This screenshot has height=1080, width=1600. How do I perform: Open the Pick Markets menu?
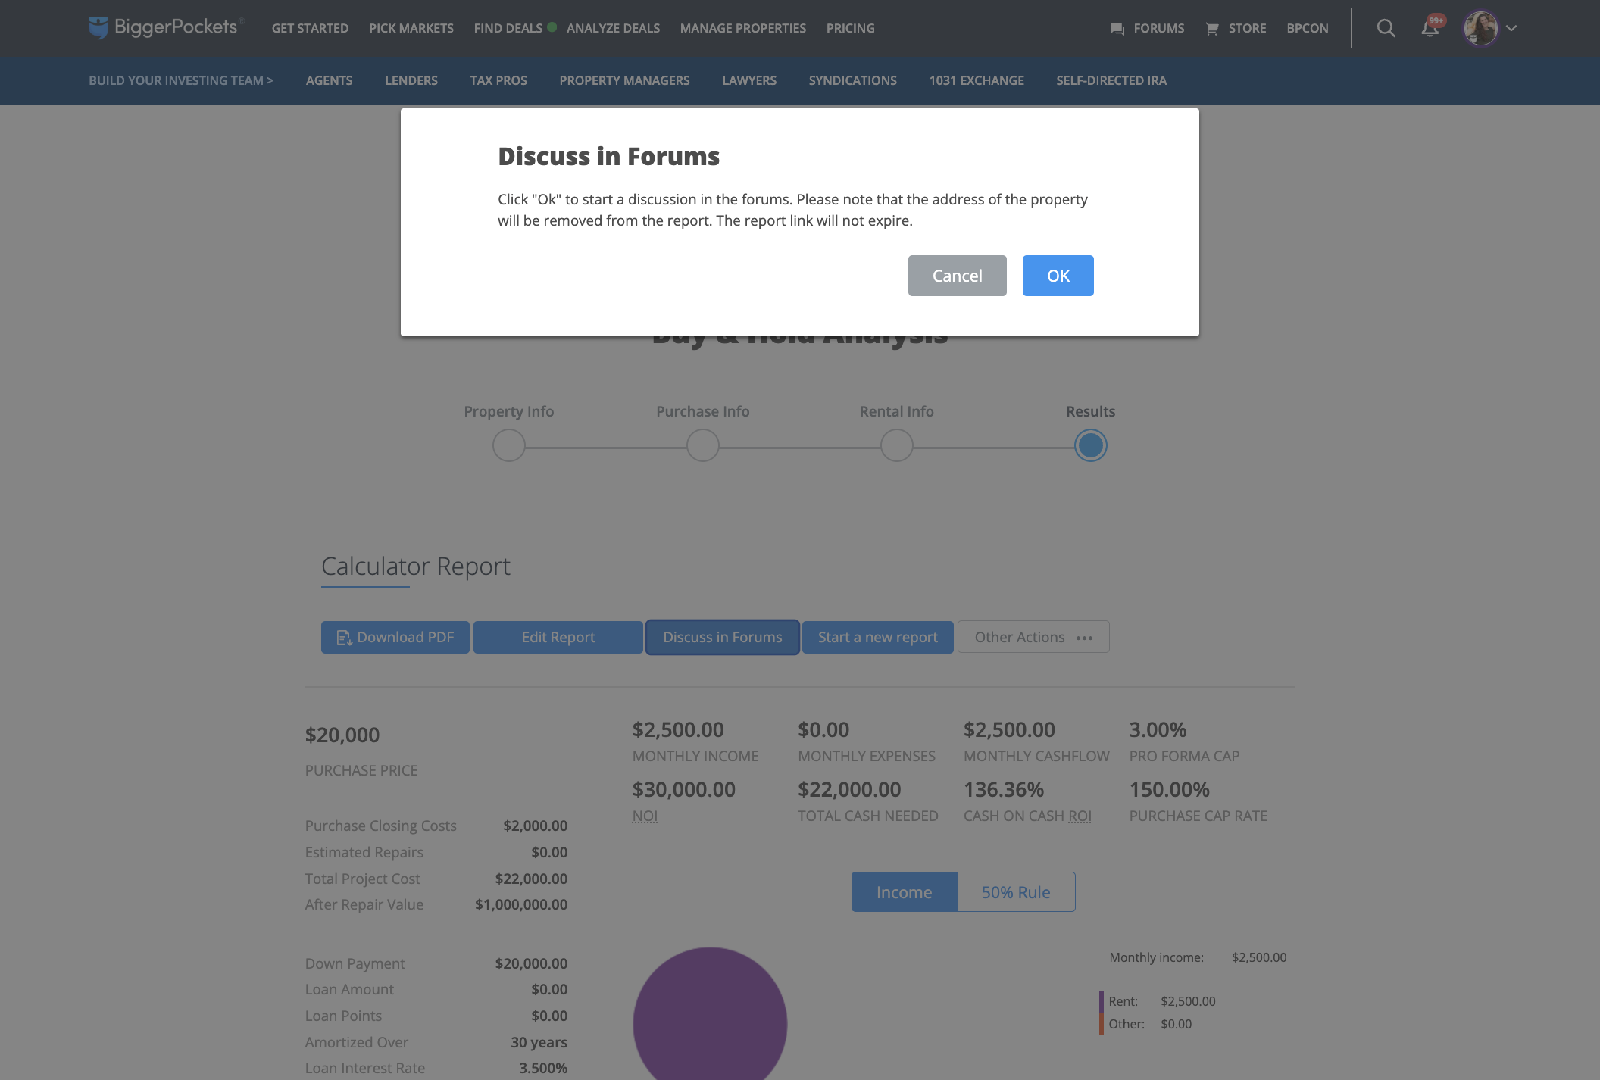coord(411,28)
